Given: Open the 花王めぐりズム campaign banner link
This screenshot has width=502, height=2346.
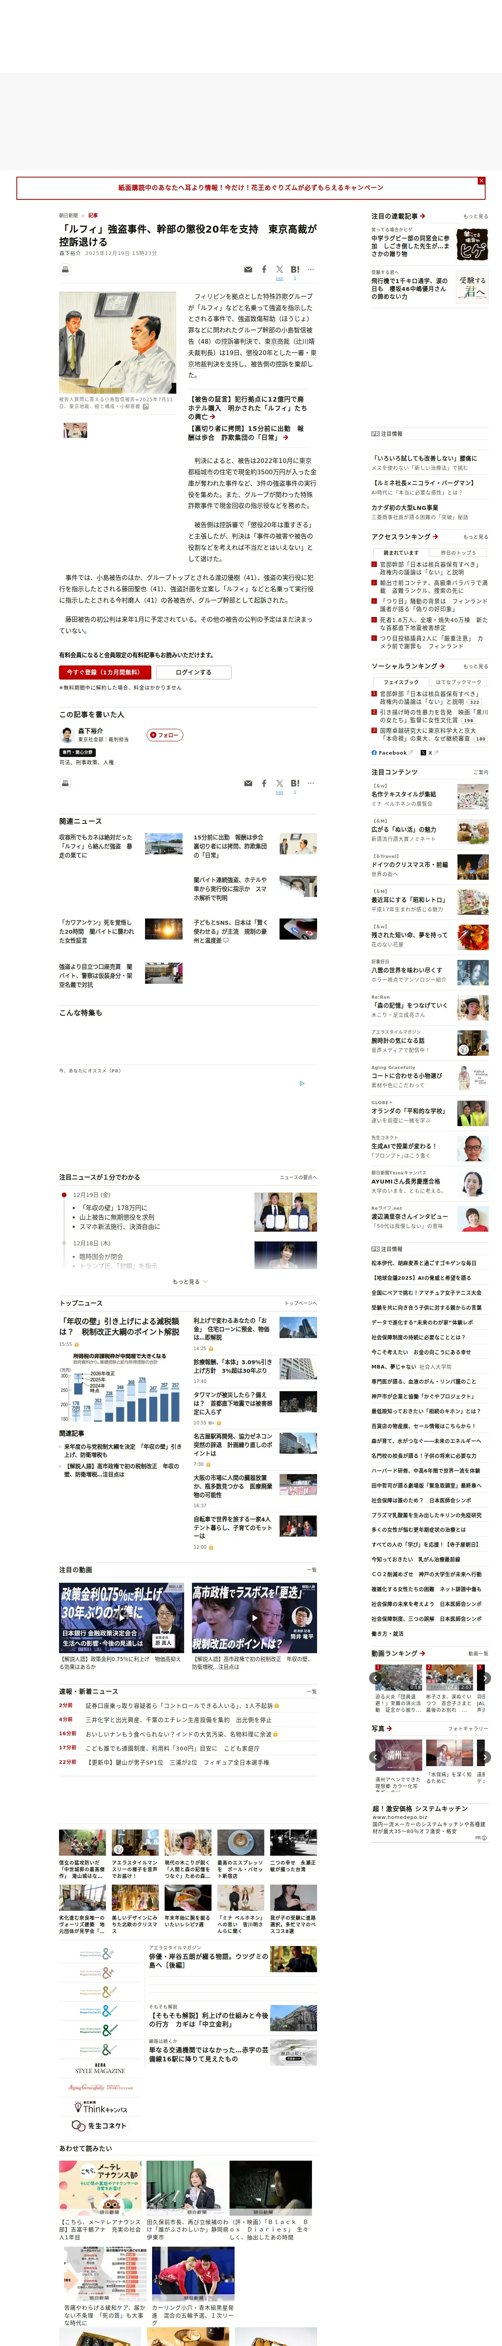Looking at the screenshot, I should click(251, 188).
